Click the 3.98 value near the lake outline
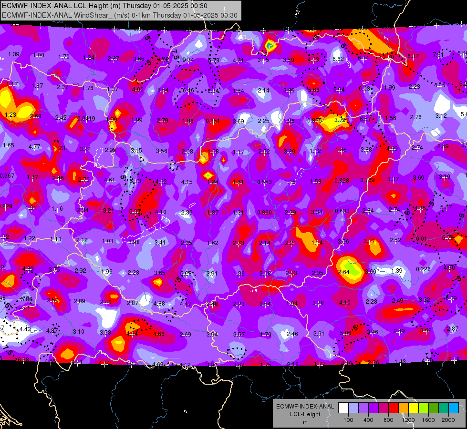Image resolution: width=467 pixels, height=429 pixels. (x=134, y=242)
